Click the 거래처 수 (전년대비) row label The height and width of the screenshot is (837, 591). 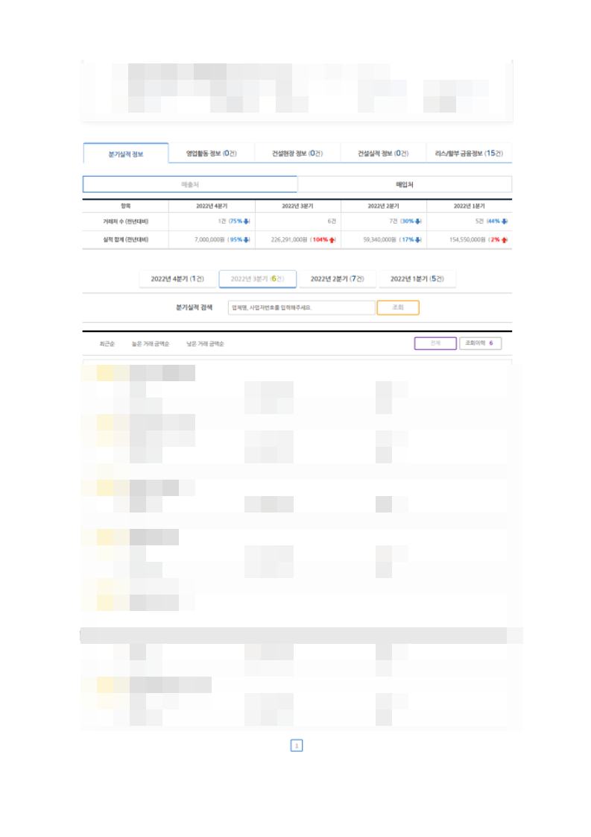[126, 221]
